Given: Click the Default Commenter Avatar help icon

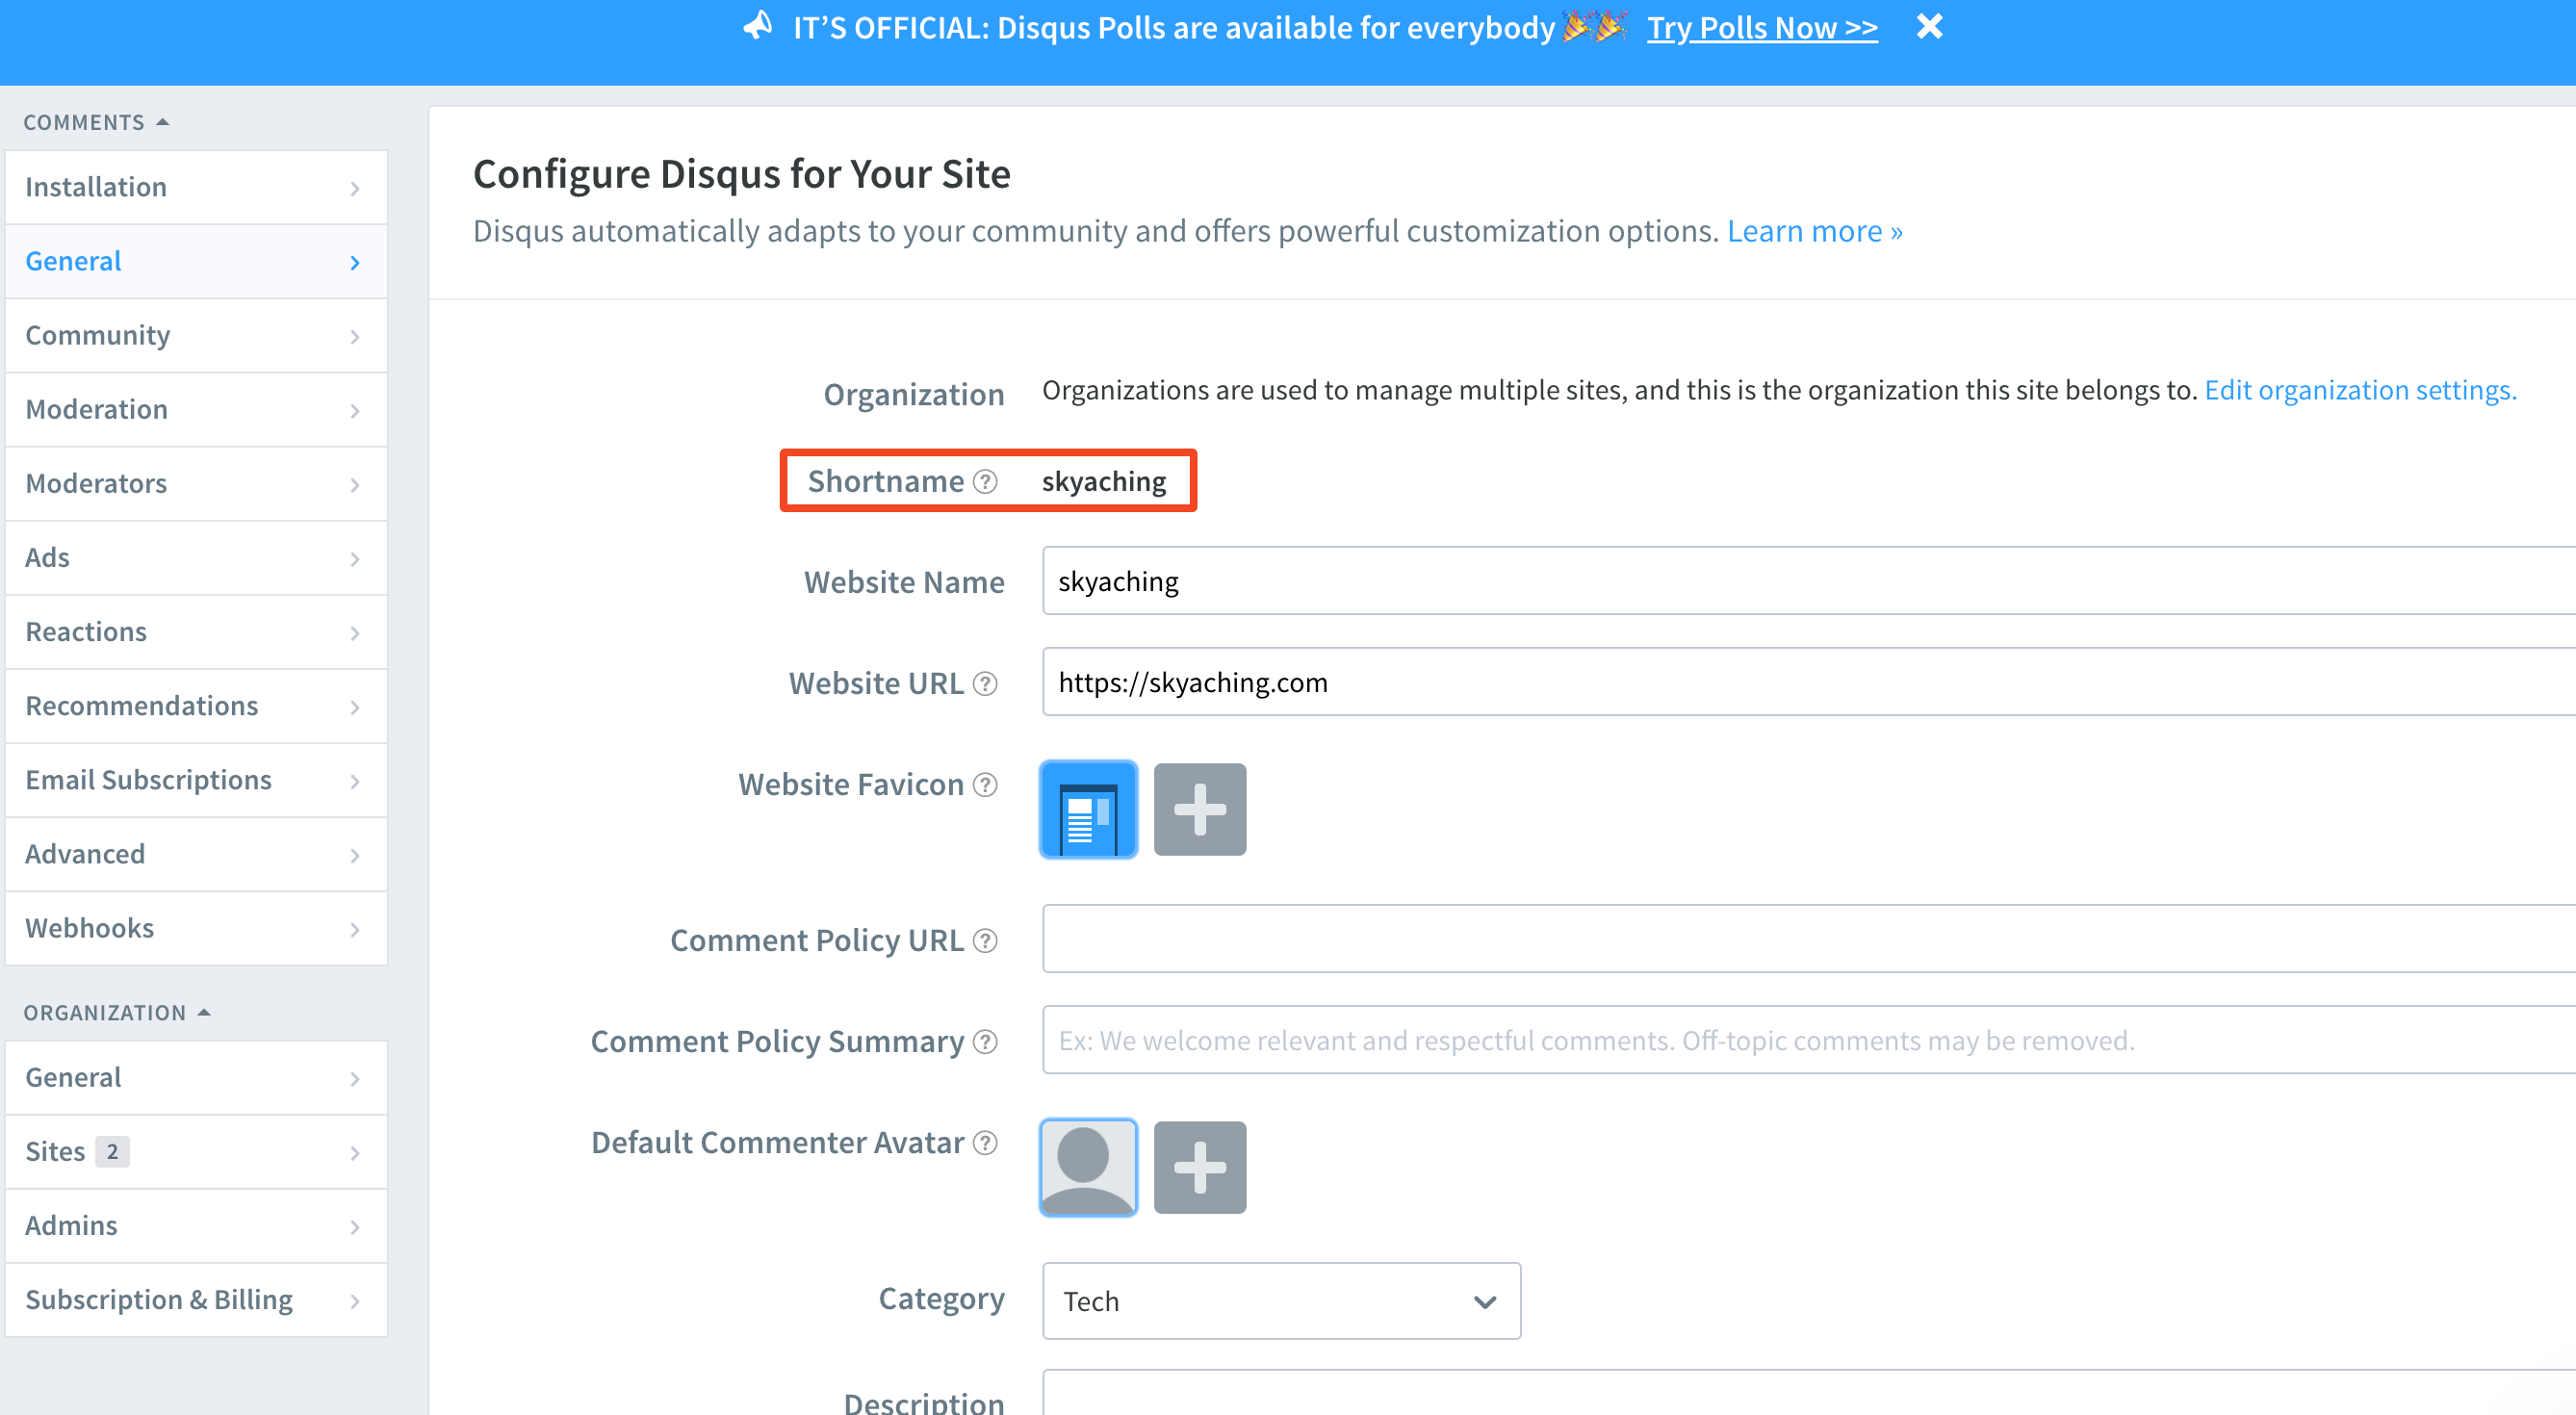Looking at the screenshot, I should pos(985,1143).
